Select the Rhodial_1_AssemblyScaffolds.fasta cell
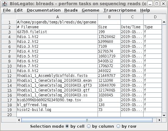 click(57, 76)
